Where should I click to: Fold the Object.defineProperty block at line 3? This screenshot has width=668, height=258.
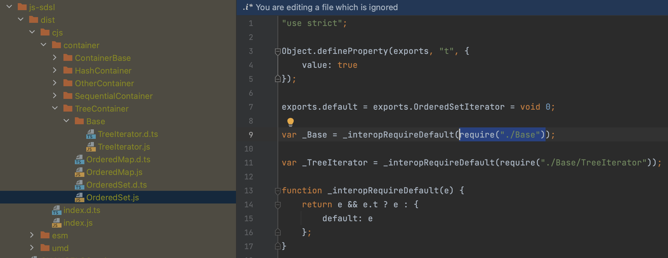coord(278,51)
